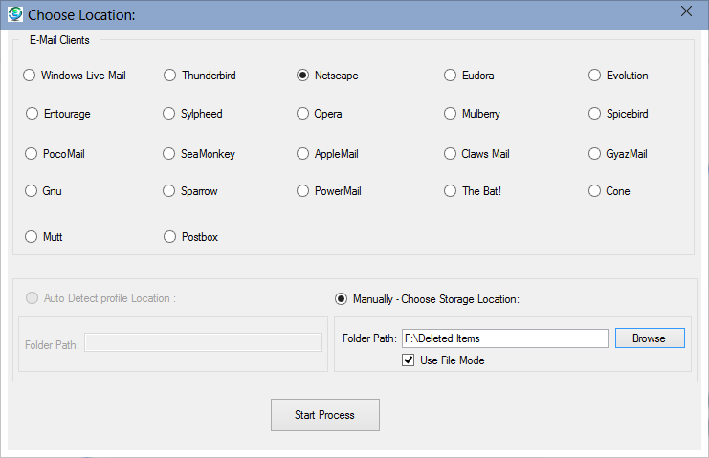
Task: Choose the Postbox radio button
Action: [170, 237]
